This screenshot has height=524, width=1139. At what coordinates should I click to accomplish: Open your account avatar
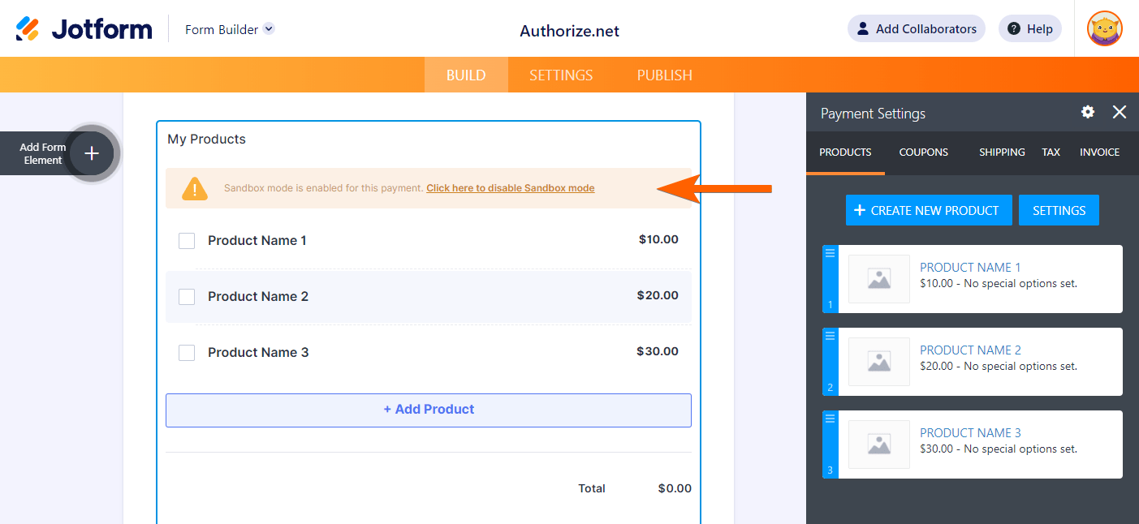click(1104, 28)
